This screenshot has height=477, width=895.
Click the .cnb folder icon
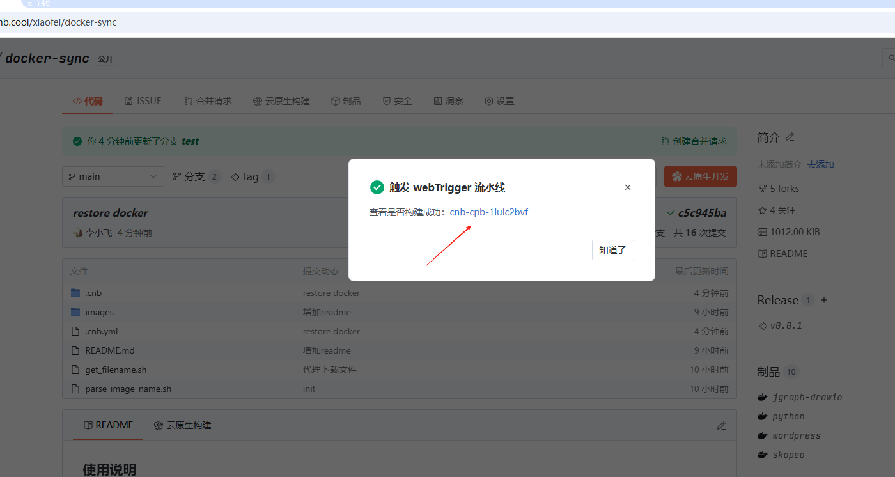coord(75,293)
